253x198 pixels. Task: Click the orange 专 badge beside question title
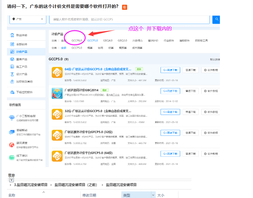[125, 7]
